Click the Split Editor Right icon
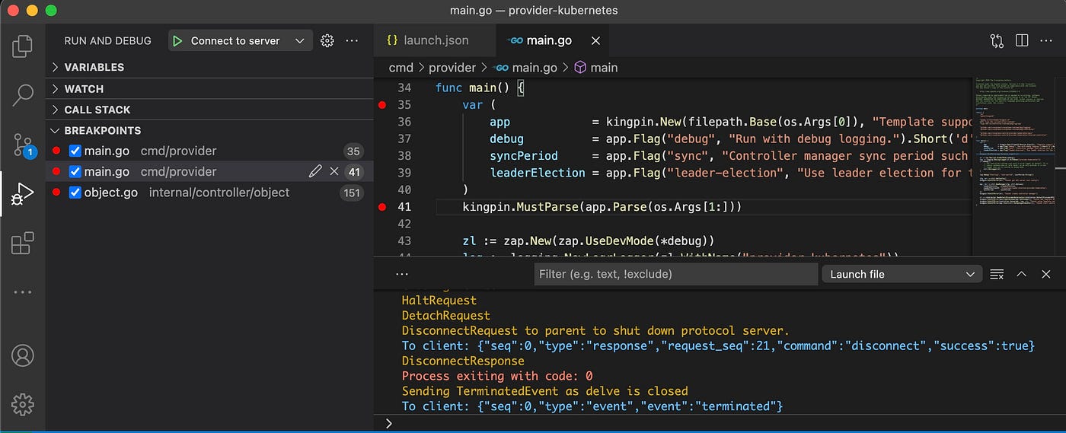This screenshot has height=433, width=1066. 1022,40
